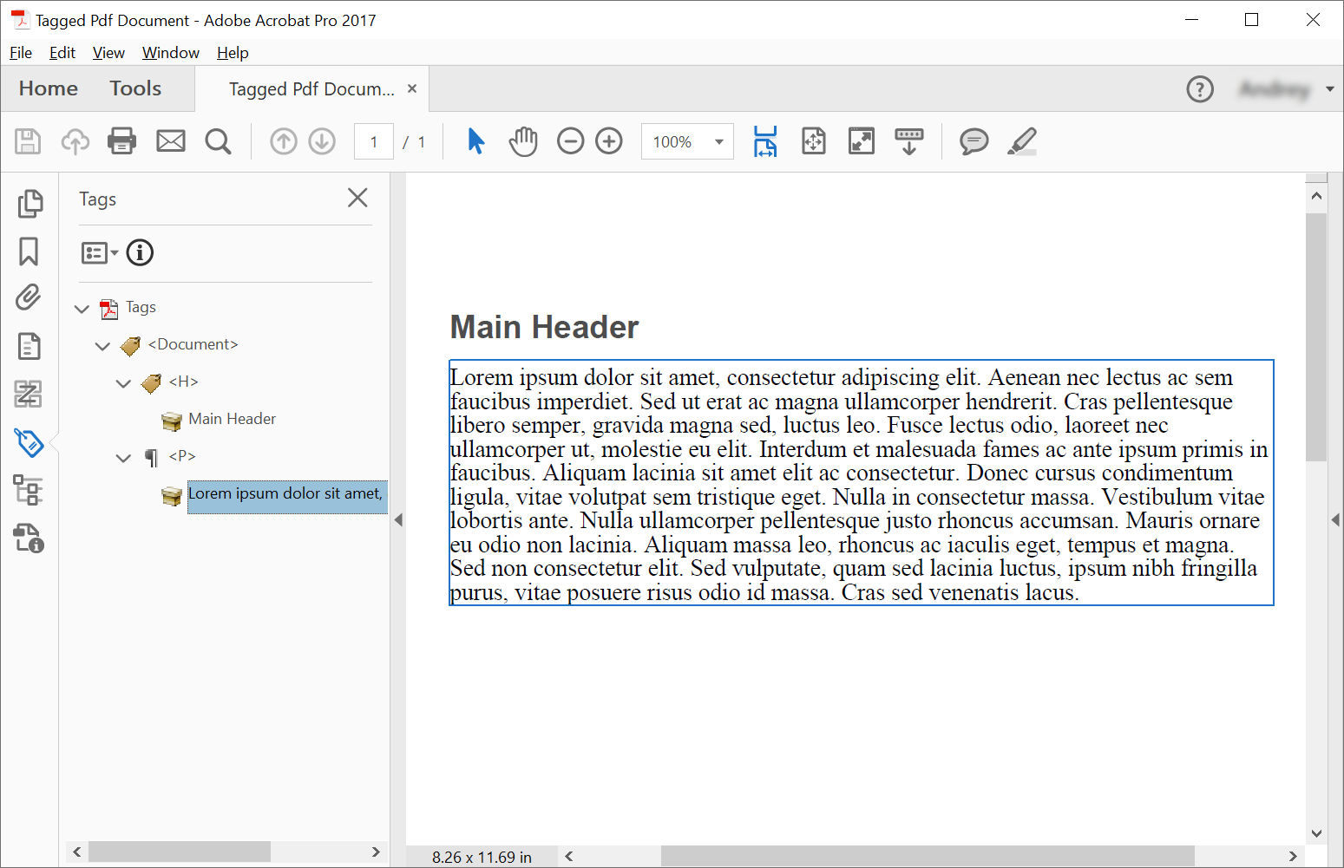
Task: Collapse the <Document> tag node
Action: pyautogui.click(x=102, y=346)
